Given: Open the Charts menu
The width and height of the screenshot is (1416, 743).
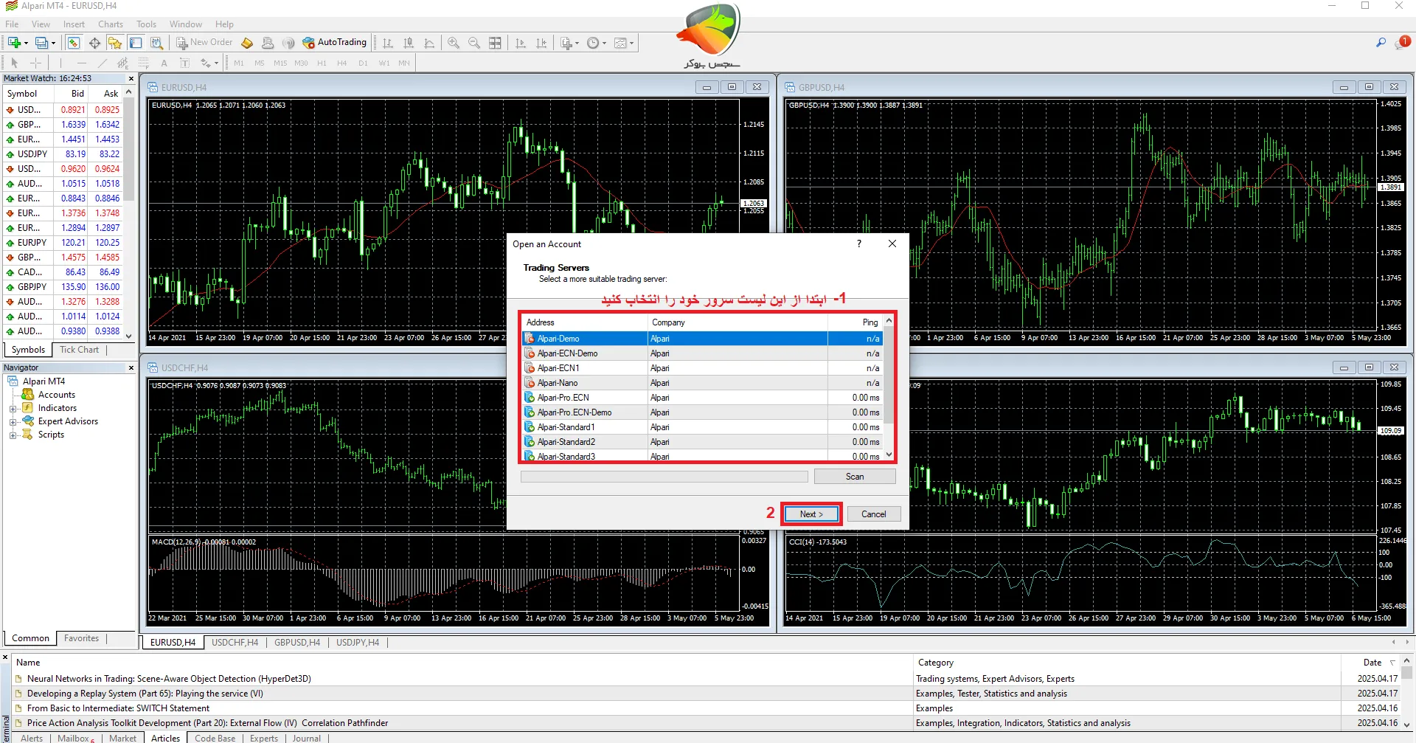Looking at the screenshot, I should click(111, 24).
